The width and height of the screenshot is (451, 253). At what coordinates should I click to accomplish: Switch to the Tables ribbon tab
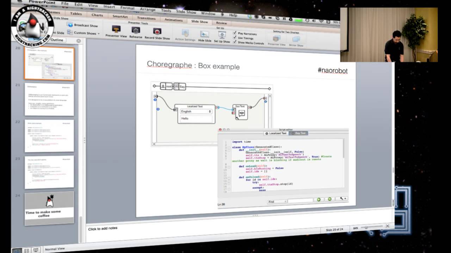76,14
